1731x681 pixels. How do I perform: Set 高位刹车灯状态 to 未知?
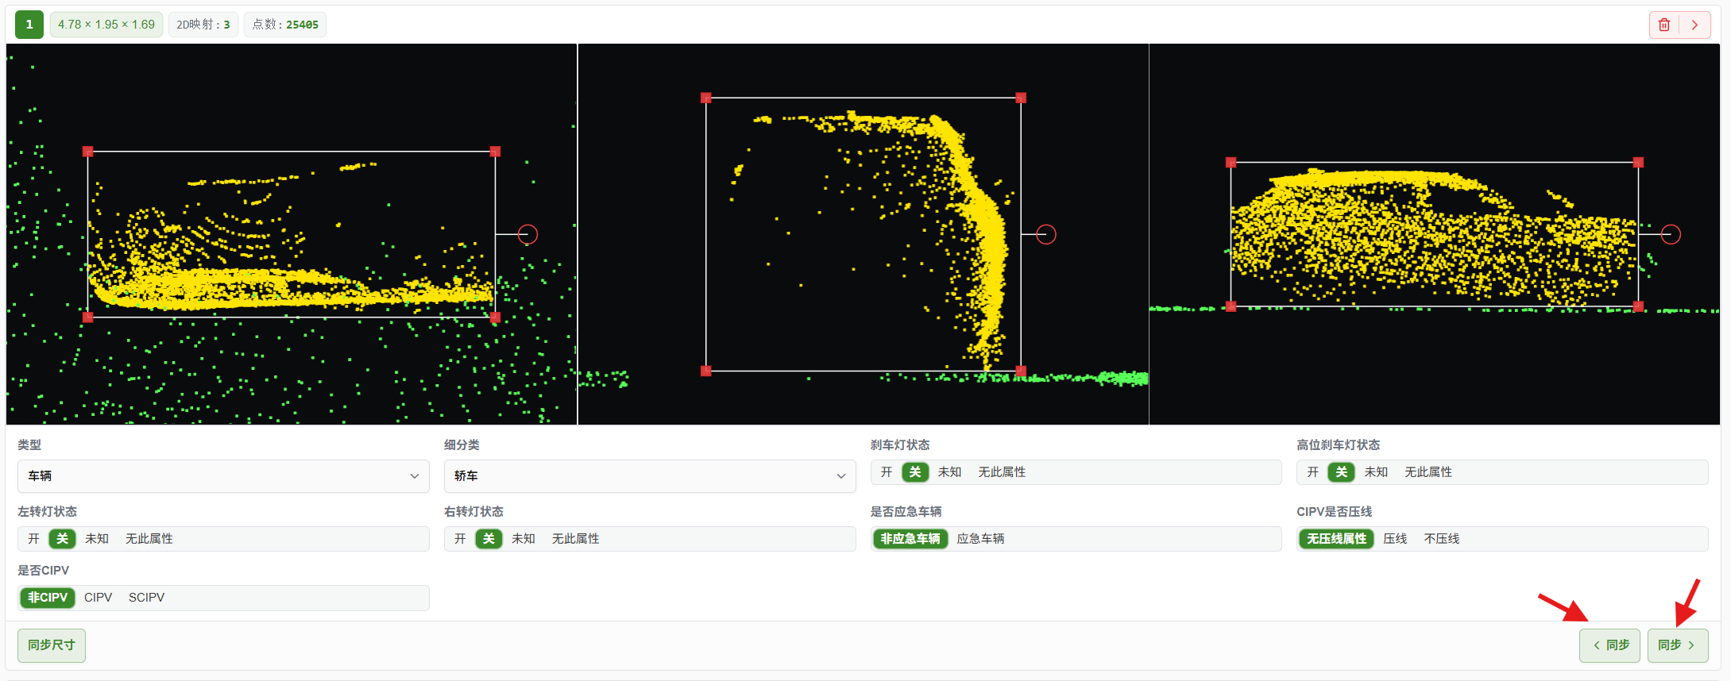[x=1376, y=472]
